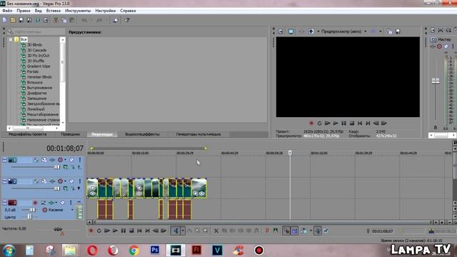457x257 pixels.
Task: Copy snapshot to clipboard in the preview
Action: coord(390,31)
